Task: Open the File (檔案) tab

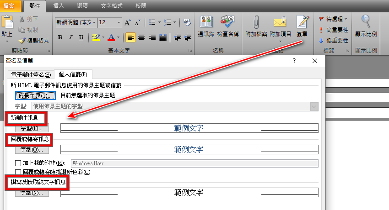Action: (10, 6)
